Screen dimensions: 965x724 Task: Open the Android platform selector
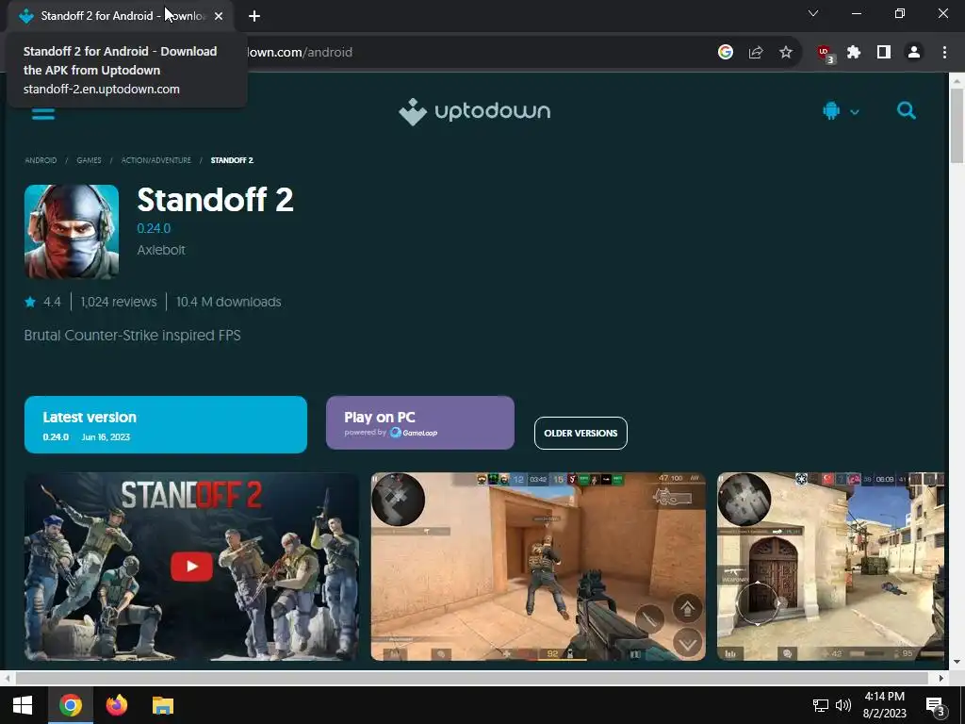pyautogui.click(x=840, y=111)
